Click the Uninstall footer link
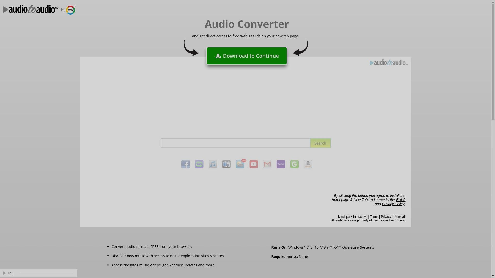This screenshot has height=278, width=495. (x=399, y=217)
